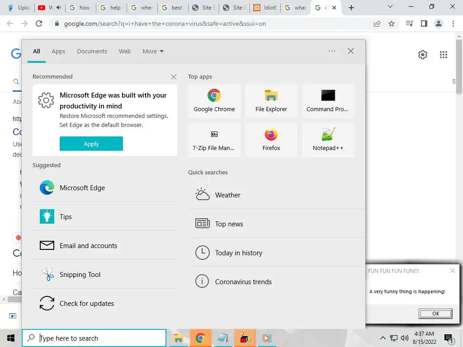The width and height of the screenshot is (463, 347).
Task: Open the notification center icon
Action: coord(449,338)
